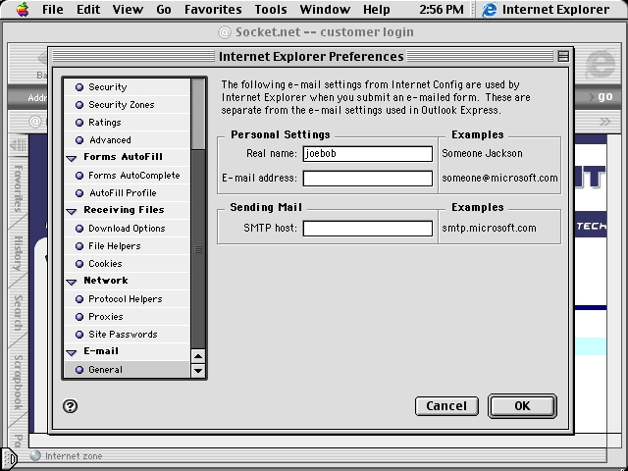This screenshot has height=471, width=628.
Task: Click the bullet icon beside File Helpers
Action: click(79, 246)
